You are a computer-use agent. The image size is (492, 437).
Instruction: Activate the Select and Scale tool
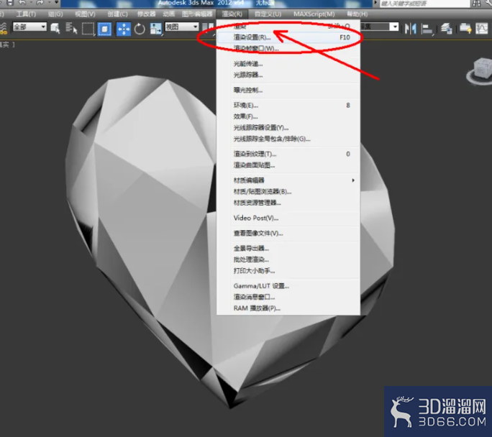point(155,29)
